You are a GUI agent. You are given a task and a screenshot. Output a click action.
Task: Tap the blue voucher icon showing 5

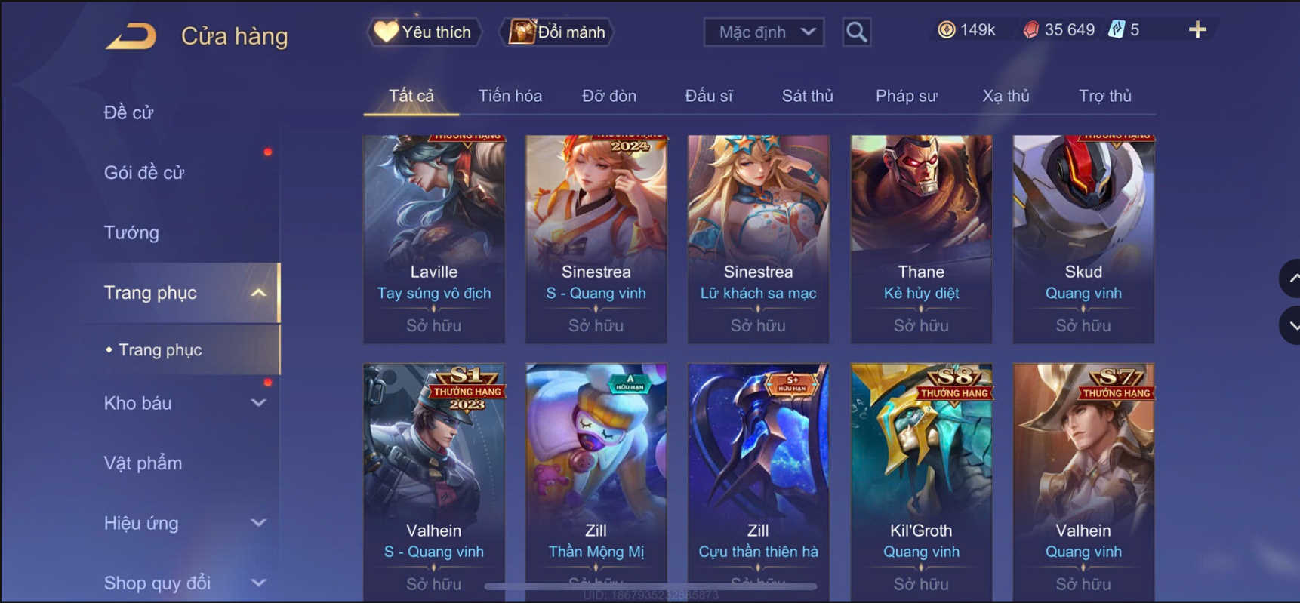[1116, 30]
